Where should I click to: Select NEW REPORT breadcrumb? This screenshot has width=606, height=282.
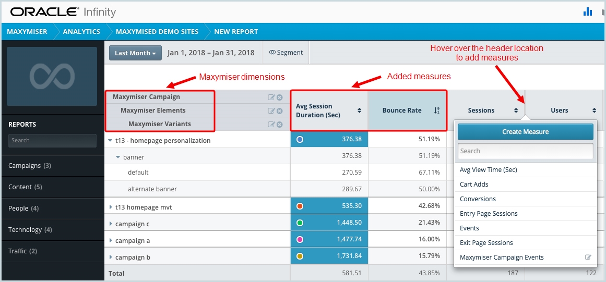(x=236, y=32)
